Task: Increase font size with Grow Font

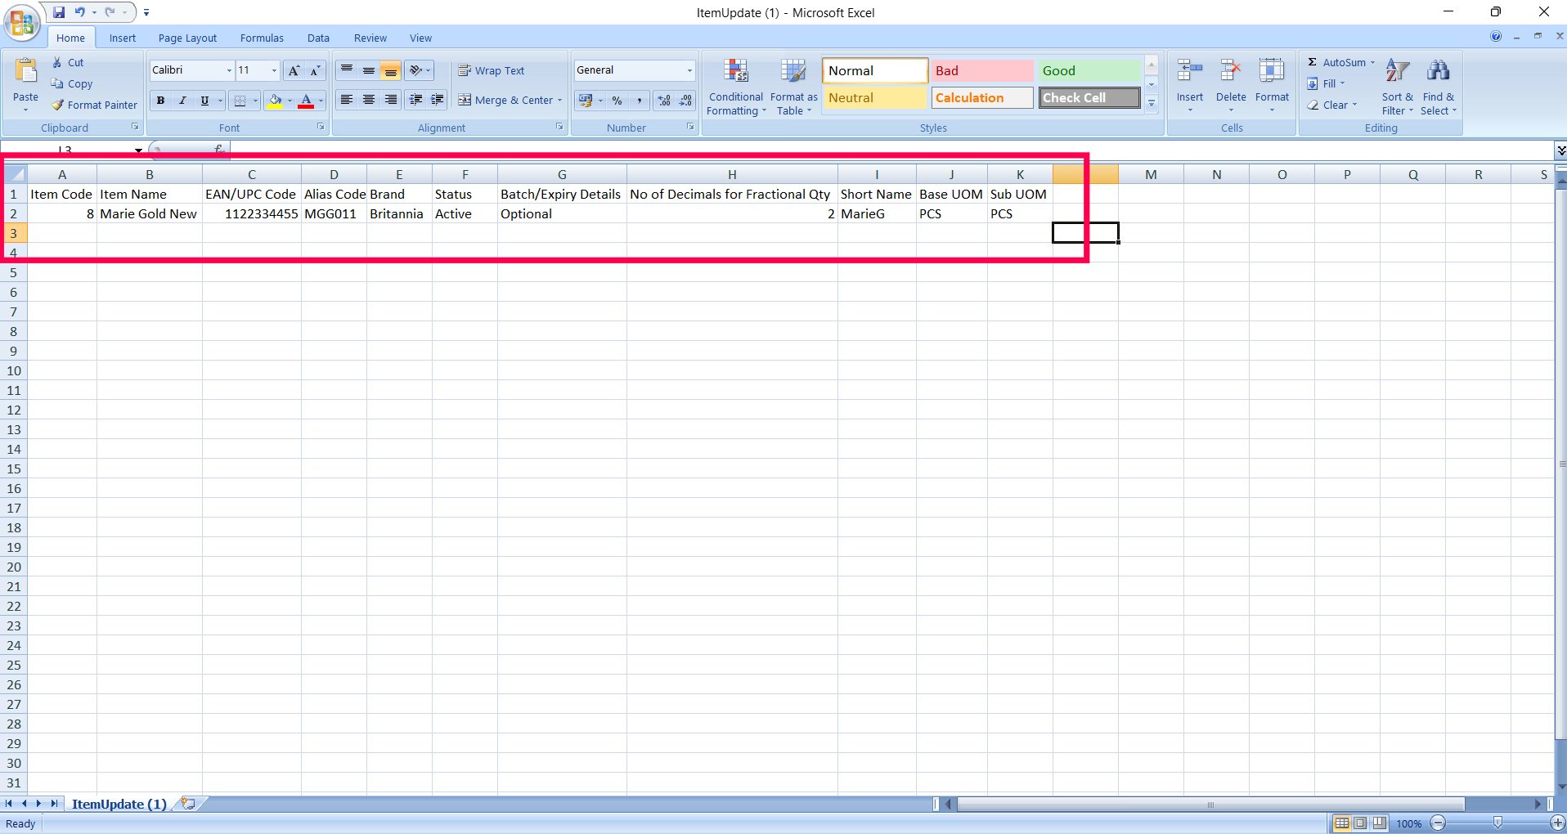Action: 294,70
